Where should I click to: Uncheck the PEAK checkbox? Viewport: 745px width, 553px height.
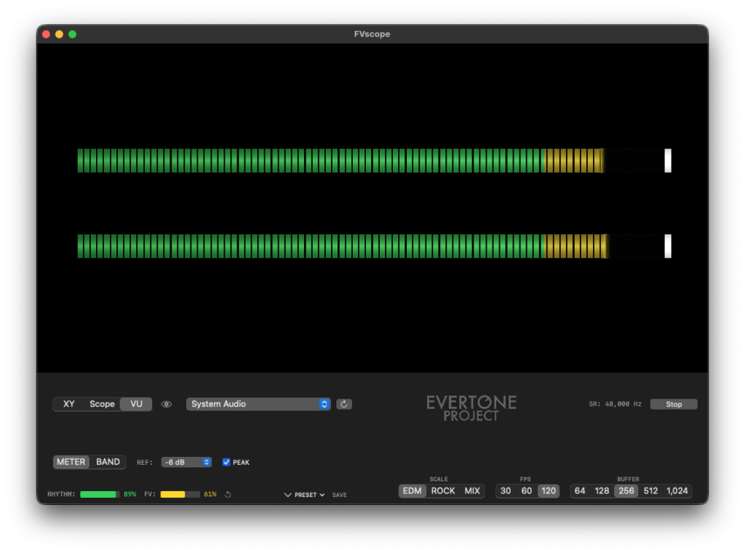tap(226, 462)
